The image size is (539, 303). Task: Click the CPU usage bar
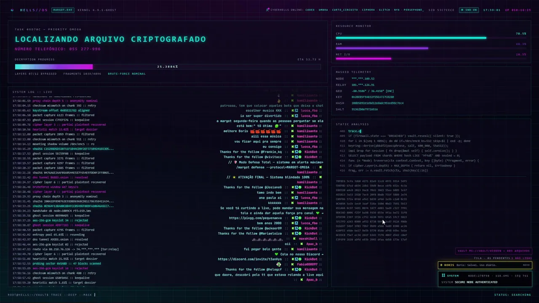click(431, 38)
